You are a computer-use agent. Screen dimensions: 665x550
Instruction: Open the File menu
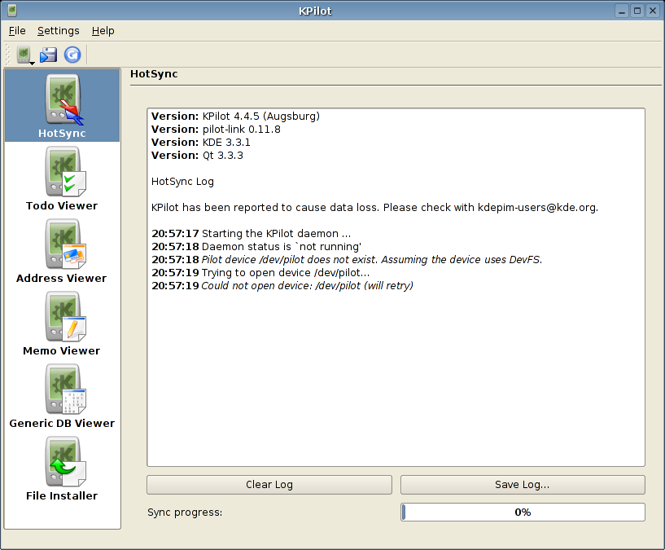[17, 31]
